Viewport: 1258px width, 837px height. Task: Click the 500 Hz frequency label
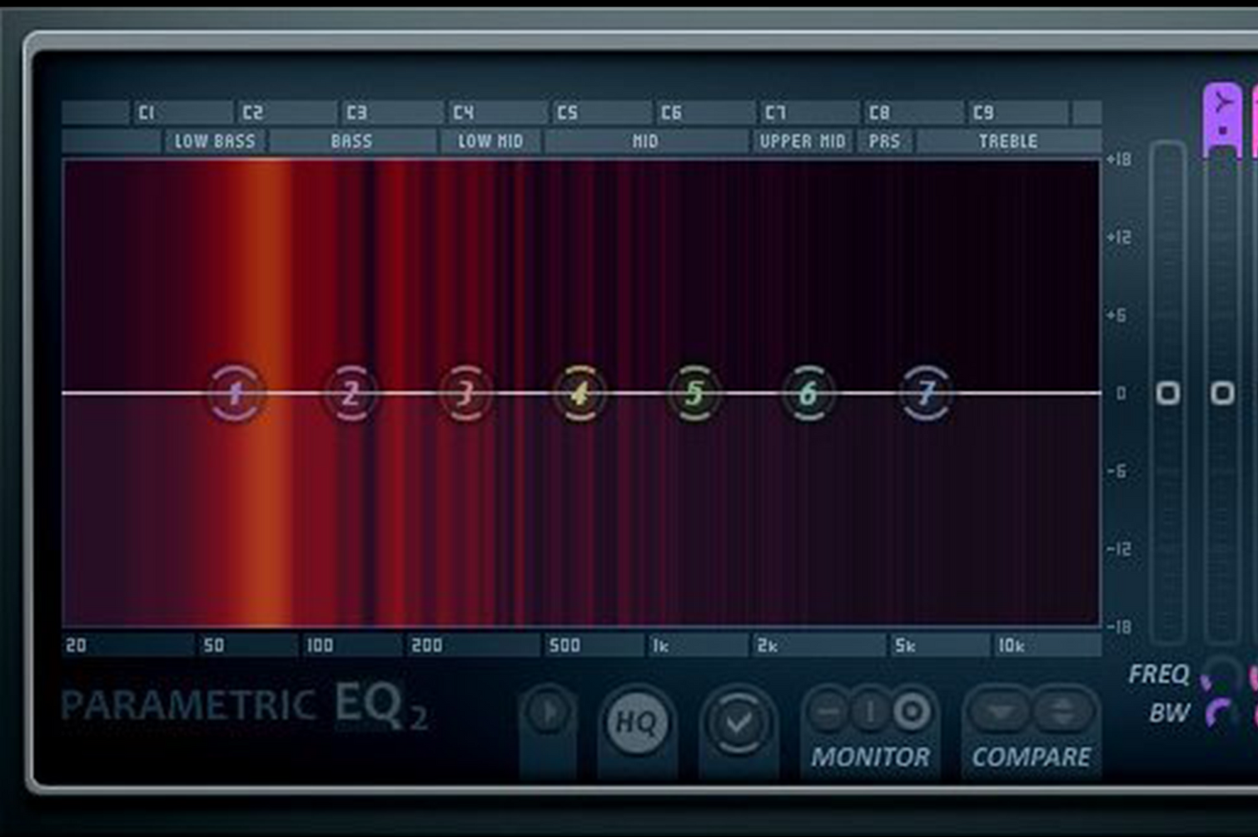564,646
